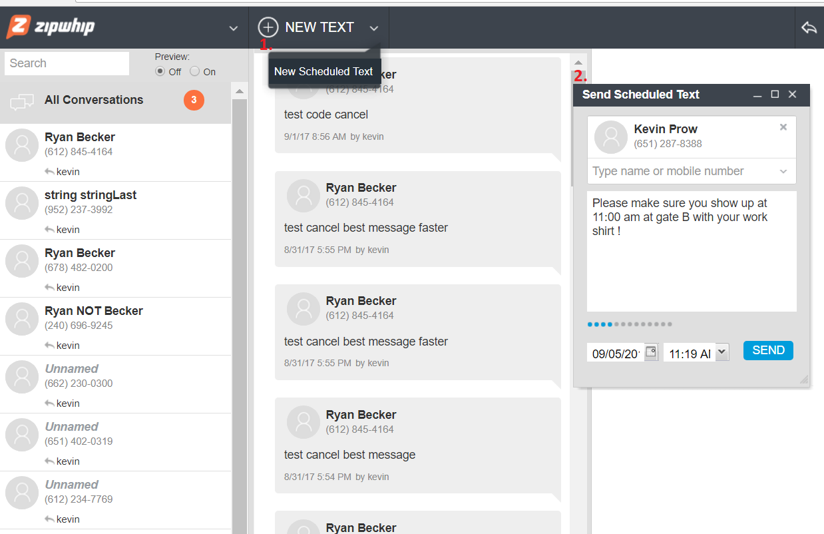Open string stringLast conversation
This screenshot has height=534, width=824.
[115, 210]
